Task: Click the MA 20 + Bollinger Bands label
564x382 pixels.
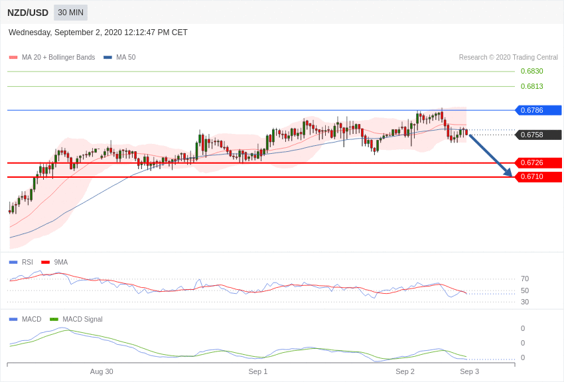Action: click(58, 57)
